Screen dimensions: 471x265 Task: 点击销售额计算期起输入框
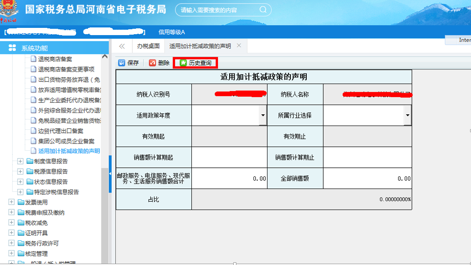point(230,157)
